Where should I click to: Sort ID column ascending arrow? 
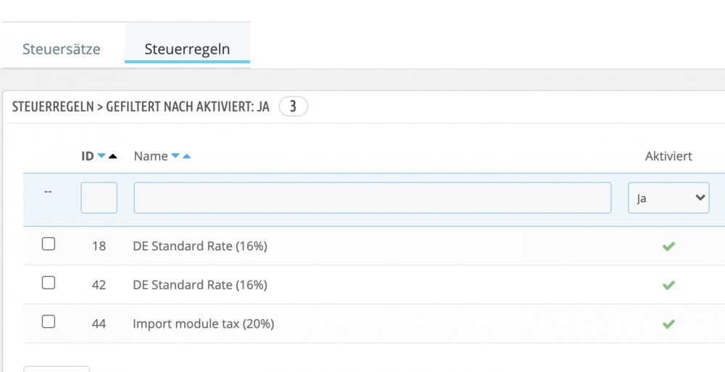coord(113,157)
